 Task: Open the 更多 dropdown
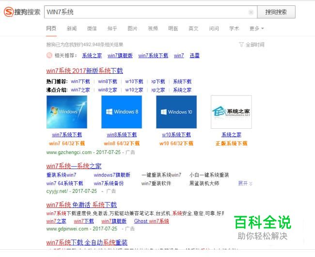[x=256, y=28]
